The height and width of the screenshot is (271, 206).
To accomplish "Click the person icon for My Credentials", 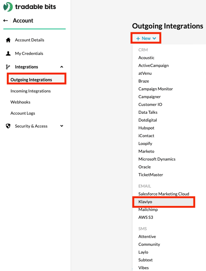I will click(8, 53).
